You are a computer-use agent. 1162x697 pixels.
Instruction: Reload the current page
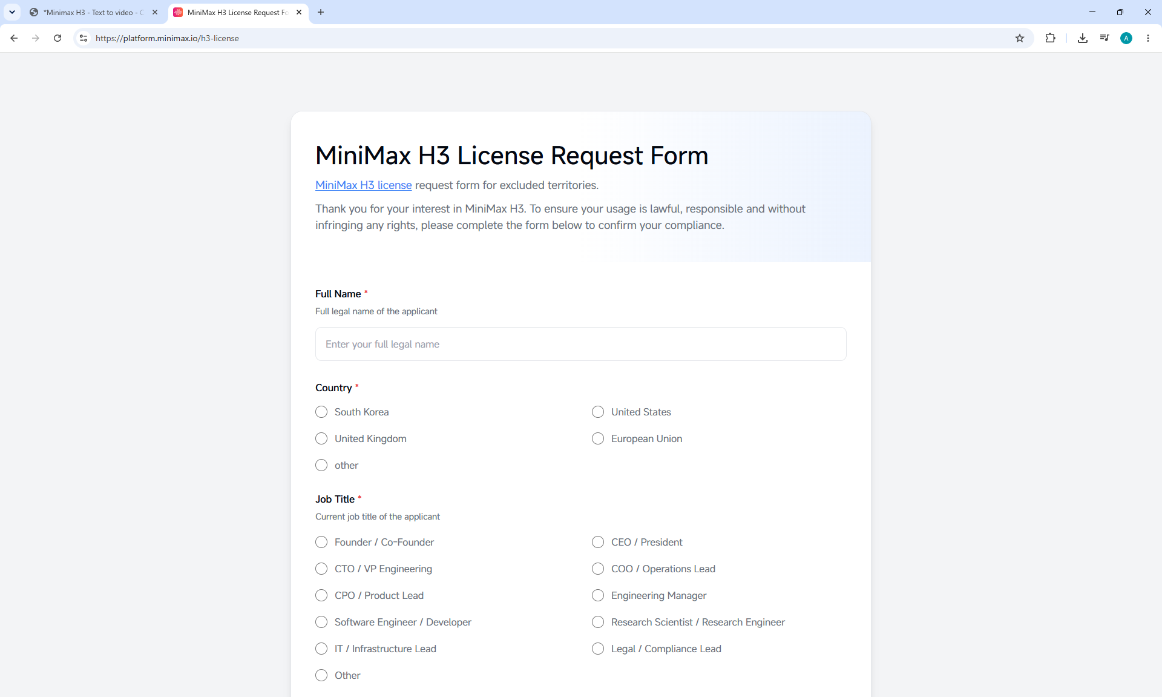pyautogui.click(x=57, y=38)
